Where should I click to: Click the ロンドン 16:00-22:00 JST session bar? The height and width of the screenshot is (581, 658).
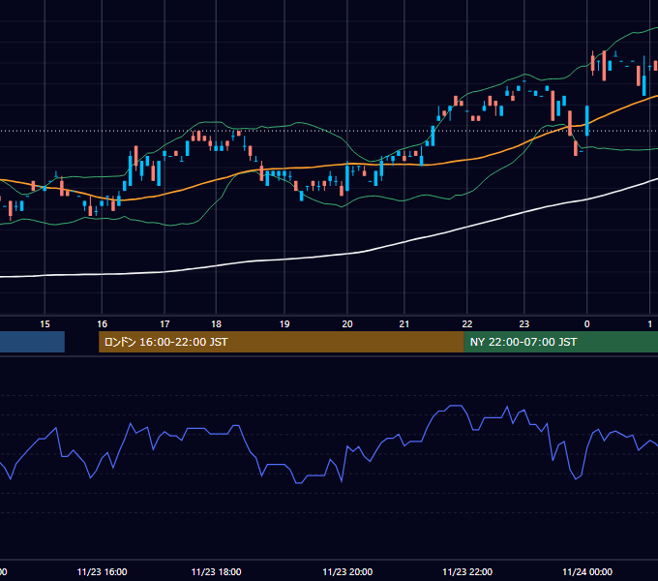282,342
